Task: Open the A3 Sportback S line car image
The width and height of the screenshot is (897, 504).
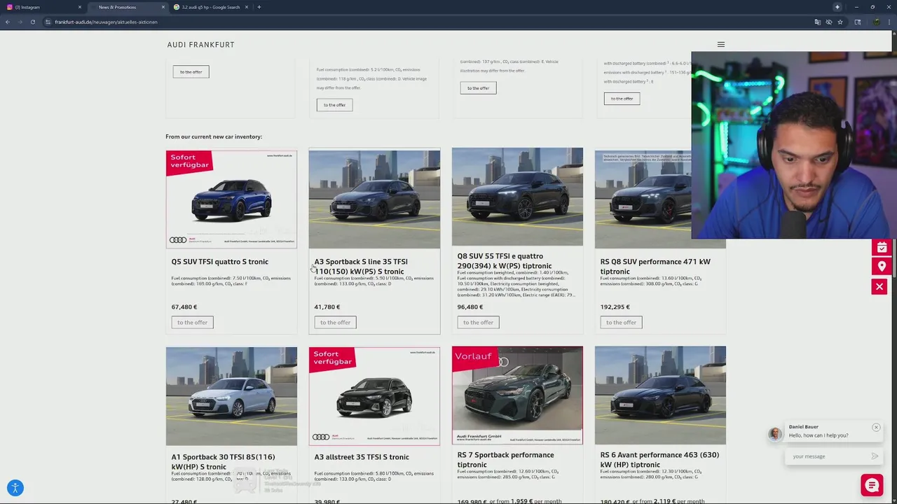Action: point(374,199)
